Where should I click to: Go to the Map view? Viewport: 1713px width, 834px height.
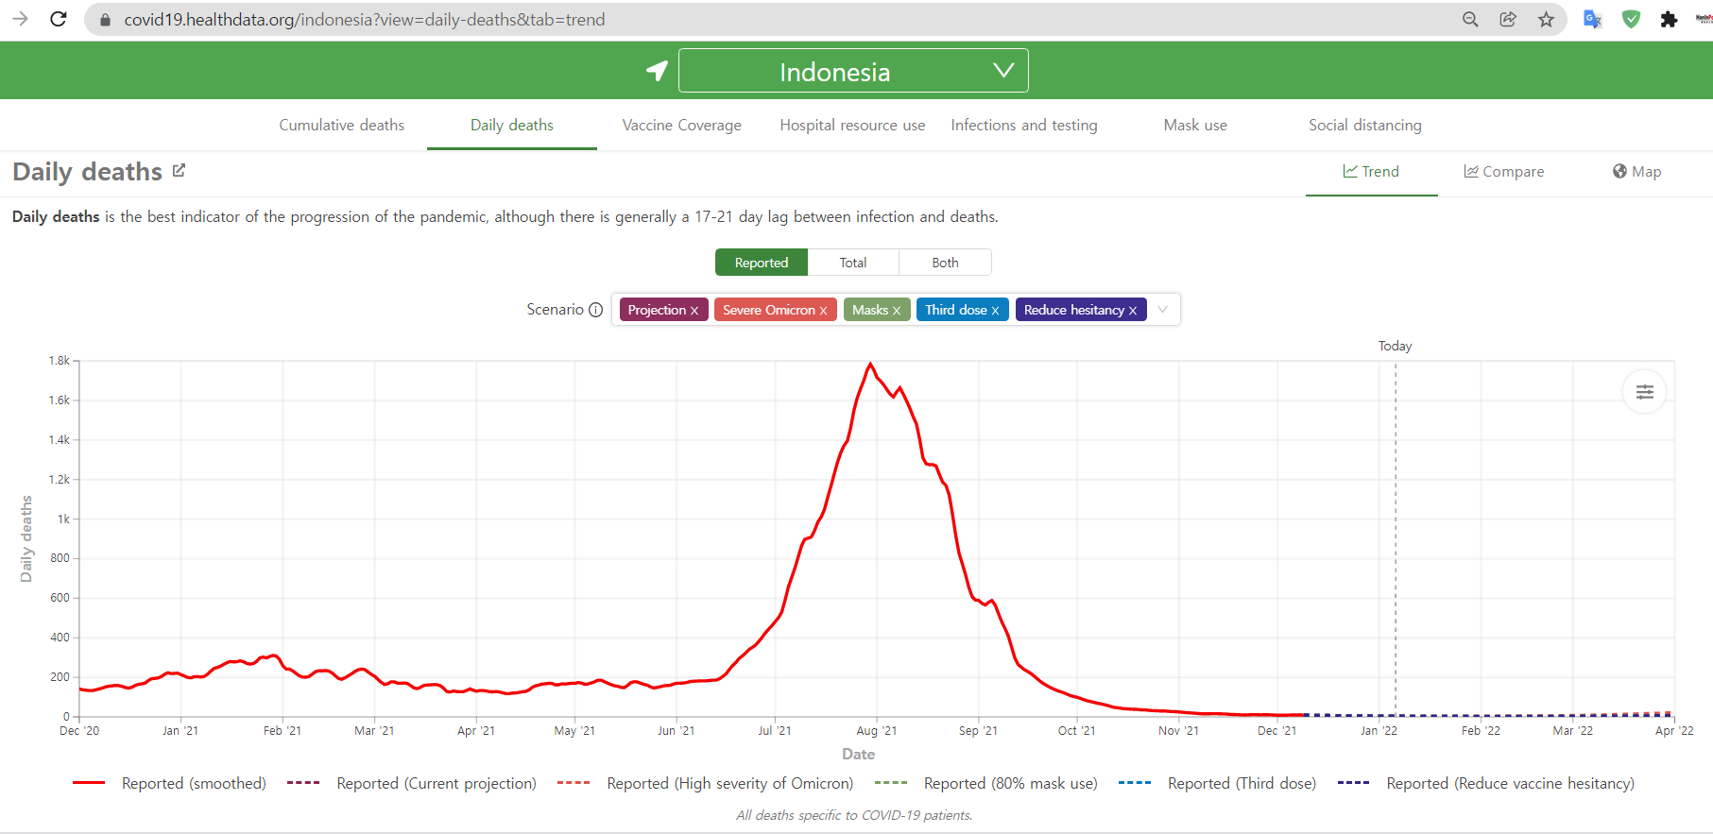tap(1636, 171)
